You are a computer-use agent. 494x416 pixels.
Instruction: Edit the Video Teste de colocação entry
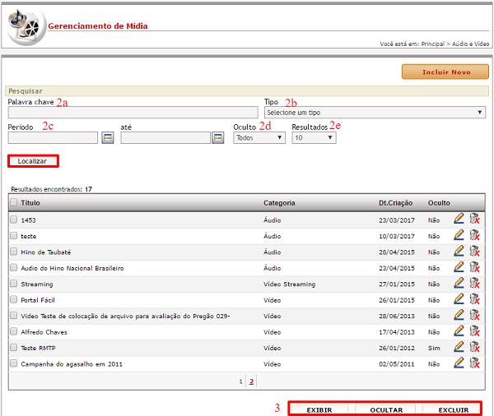[x=459, y=315]
